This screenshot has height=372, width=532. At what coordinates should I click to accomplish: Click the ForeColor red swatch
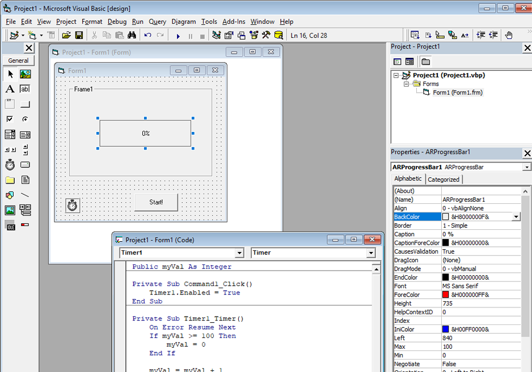tap(445, 295)
